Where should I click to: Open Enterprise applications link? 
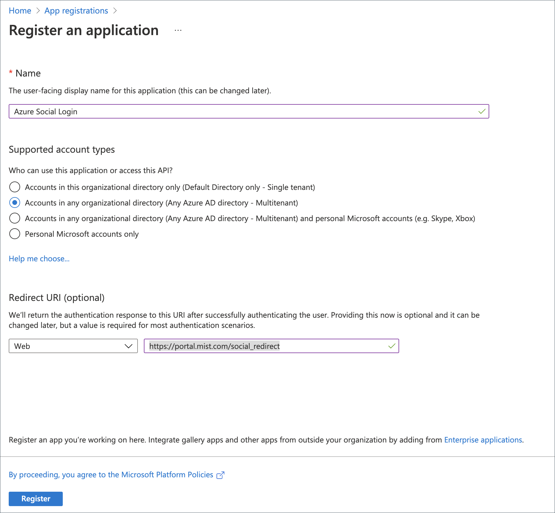[x=483, y=440]
